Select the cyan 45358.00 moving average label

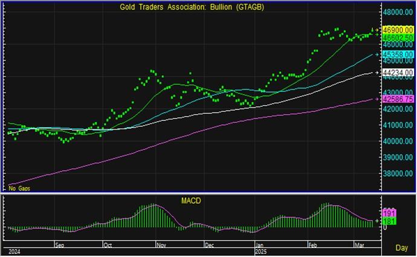398,54
